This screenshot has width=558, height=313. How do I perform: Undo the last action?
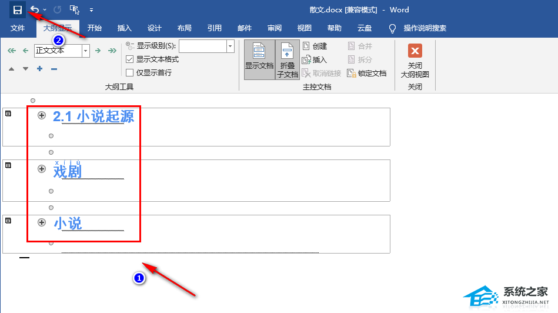[35, 9]
